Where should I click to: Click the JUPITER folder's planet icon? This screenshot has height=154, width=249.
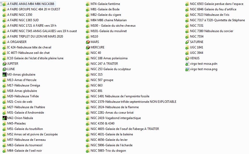[x=4, y=64]
